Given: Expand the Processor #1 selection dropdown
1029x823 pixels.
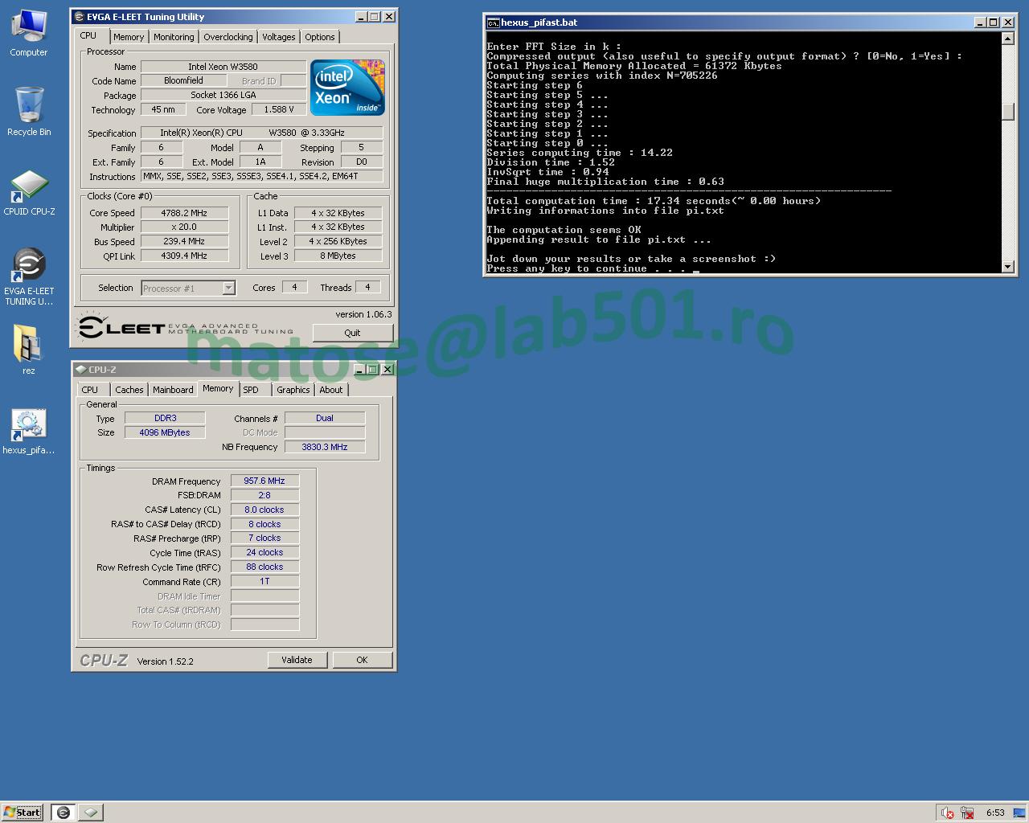Looking at the screenshot, I should coord(228,288).
